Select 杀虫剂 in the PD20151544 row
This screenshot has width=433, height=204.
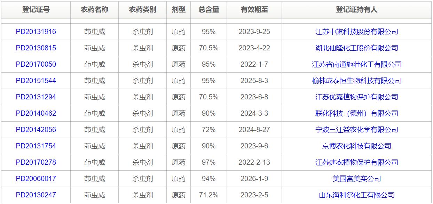(x=142, y=81)
